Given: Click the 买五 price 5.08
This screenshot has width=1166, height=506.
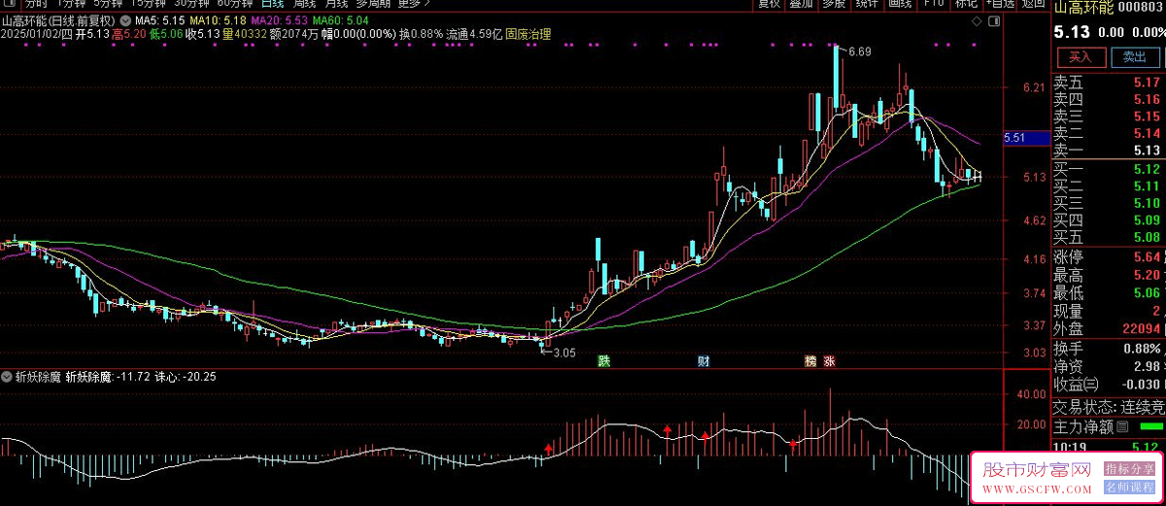Looking at the screenshot, I should [1147, 237].
